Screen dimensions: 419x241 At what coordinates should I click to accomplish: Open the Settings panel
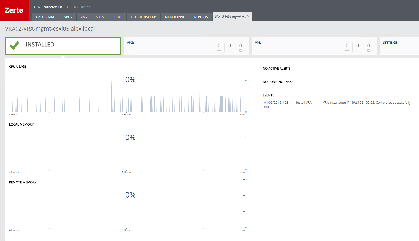(390, 43)
